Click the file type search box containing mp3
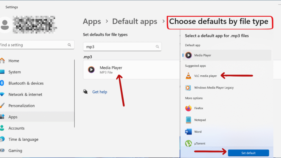 122,47
